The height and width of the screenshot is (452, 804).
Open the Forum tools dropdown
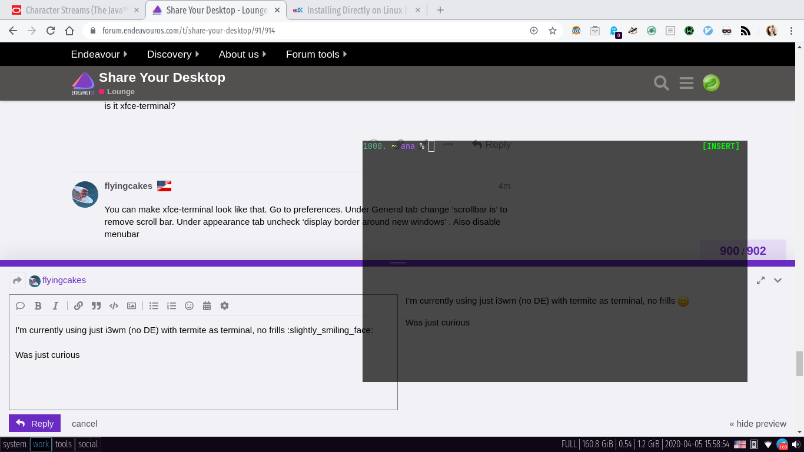316,54
